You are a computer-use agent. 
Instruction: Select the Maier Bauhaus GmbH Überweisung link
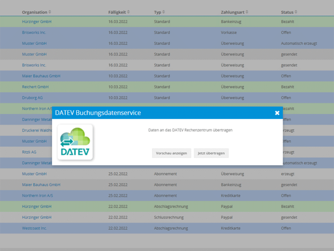coord(41,76)
